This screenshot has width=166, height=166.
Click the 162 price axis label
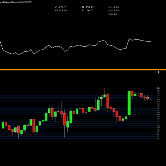coord(158,104)
